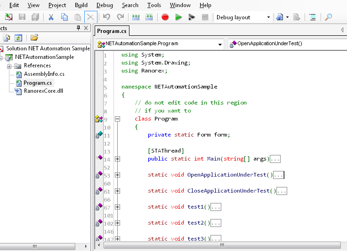Screen dimensions: 347x251
Task: Click the open folder icon in Projects panel
Action: [x=34, y=38]
